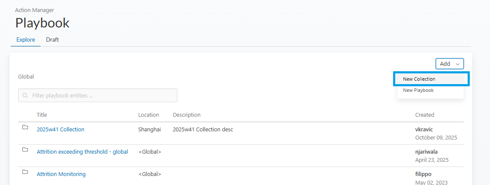This screenshot has width=490, height=185.
Task: Select New Playbook from the Add menu
Action: click(418, 91)
